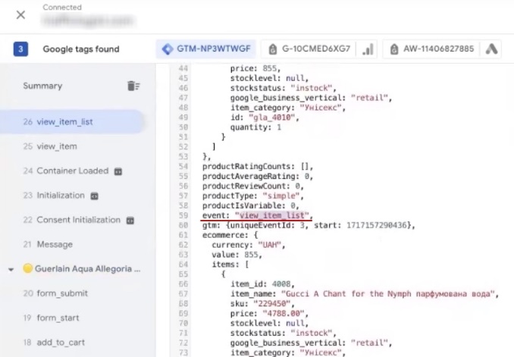Open the 20 form_submit event

coord(55,293)
